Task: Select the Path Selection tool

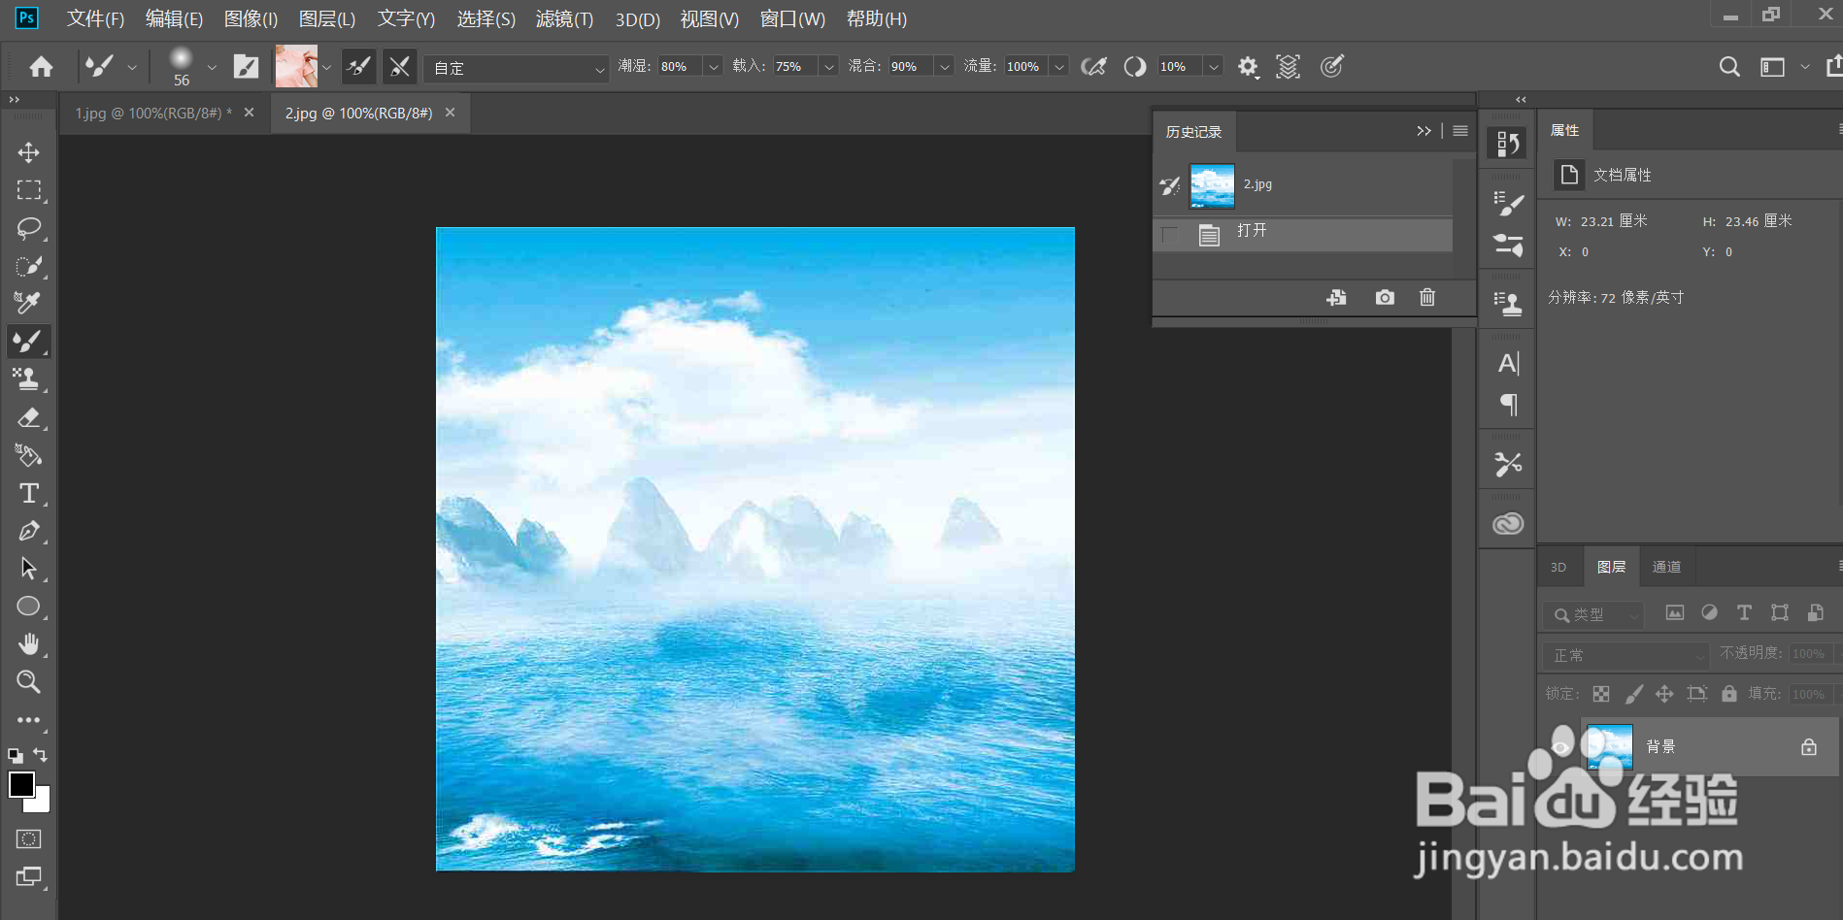Action: [28, 569]
